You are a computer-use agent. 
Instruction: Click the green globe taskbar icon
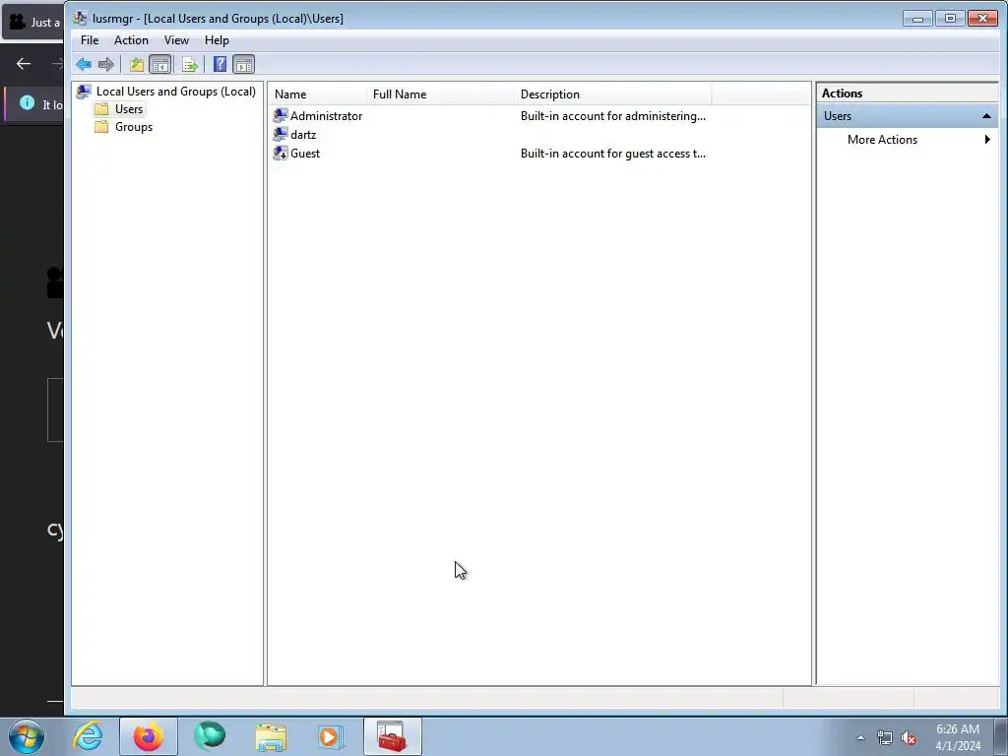210,736
